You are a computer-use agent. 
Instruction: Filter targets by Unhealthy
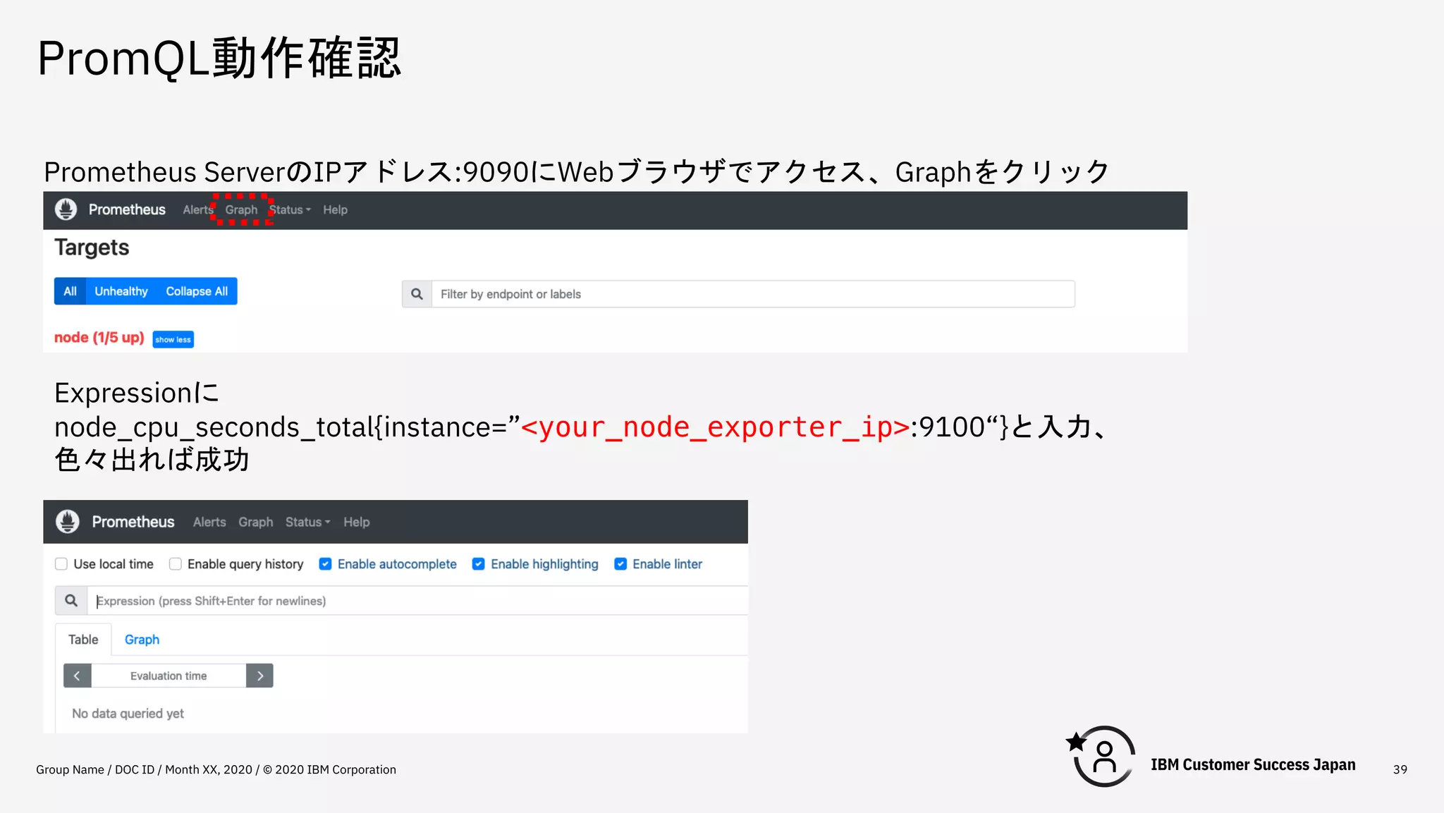(121, 291)
